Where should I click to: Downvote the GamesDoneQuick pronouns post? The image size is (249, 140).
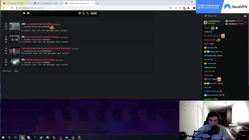coord(6,53)
